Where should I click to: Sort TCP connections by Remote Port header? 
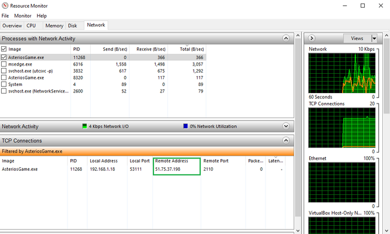coord(223,161)
